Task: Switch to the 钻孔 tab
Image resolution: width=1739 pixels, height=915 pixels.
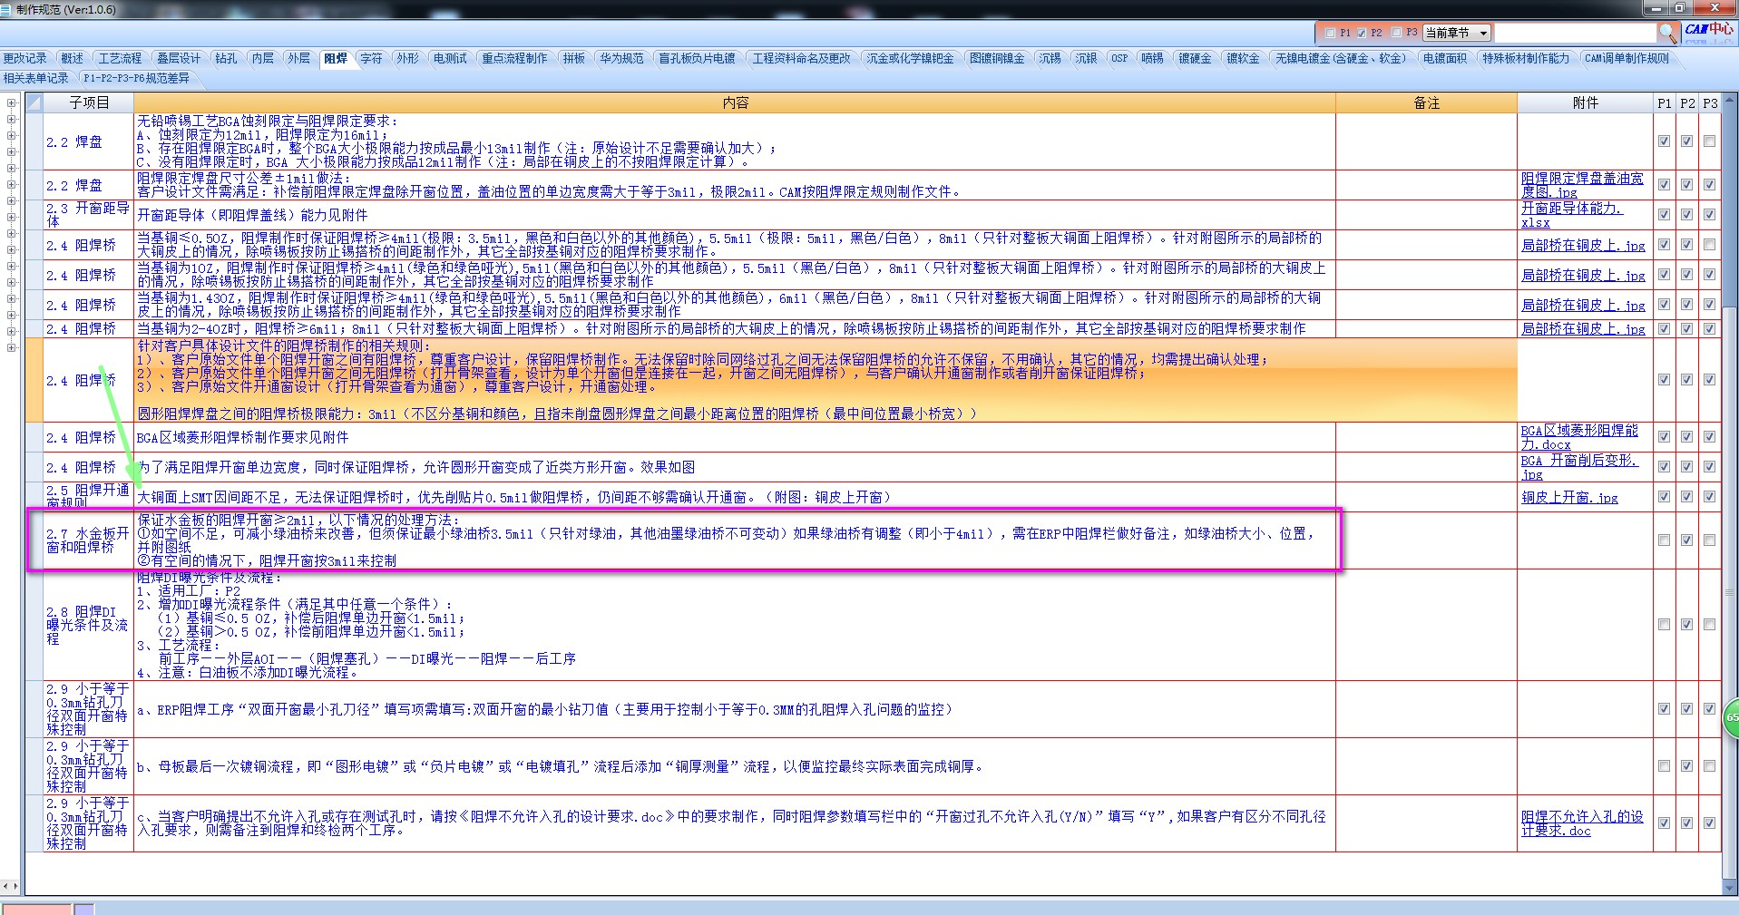Action: (x=226, y=58)
